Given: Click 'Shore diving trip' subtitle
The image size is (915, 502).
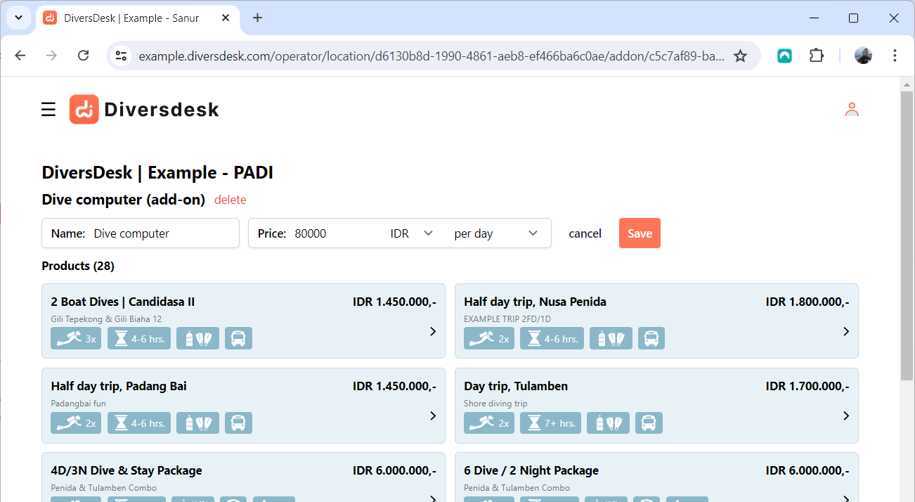Looking at the screenshot, I should [495, 404].
